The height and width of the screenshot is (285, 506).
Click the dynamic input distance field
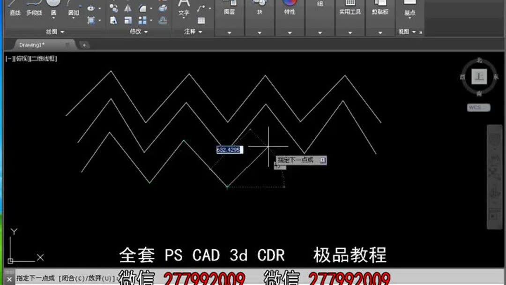[229, 149]
